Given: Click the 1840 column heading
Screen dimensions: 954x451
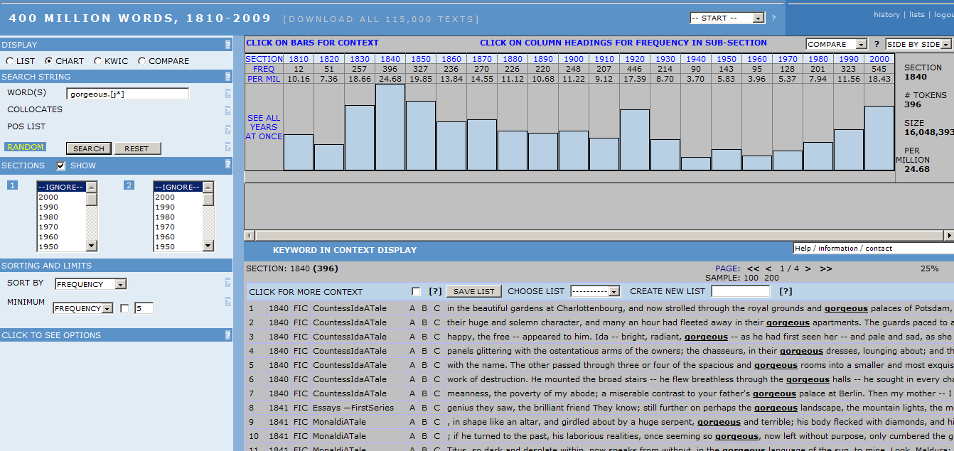Looking at the screenshot, I should tap(390, 59).
